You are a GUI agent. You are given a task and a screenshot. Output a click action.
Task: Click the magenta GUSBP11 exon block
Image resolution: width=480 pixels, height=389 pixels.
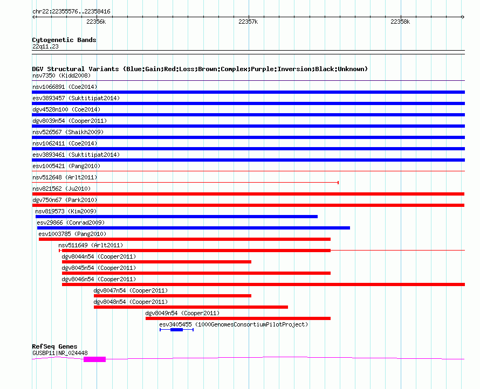(94, 359)
